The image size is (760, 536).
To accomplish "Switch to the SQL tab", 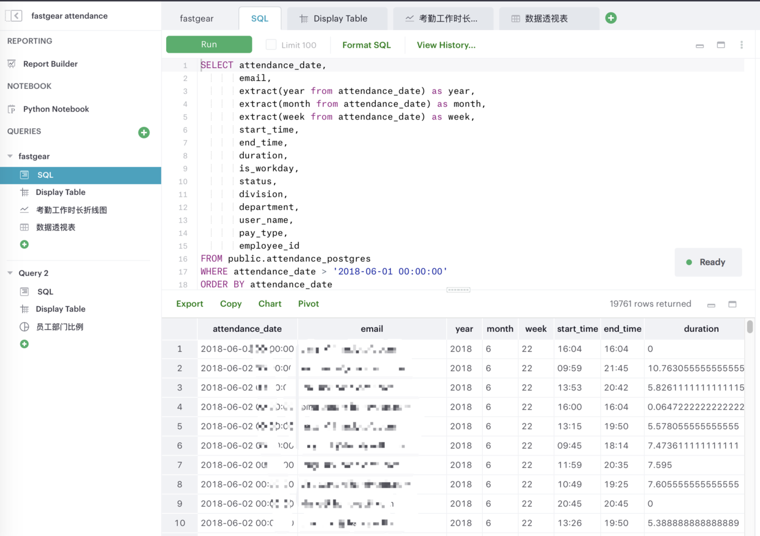I will (260, 18).
